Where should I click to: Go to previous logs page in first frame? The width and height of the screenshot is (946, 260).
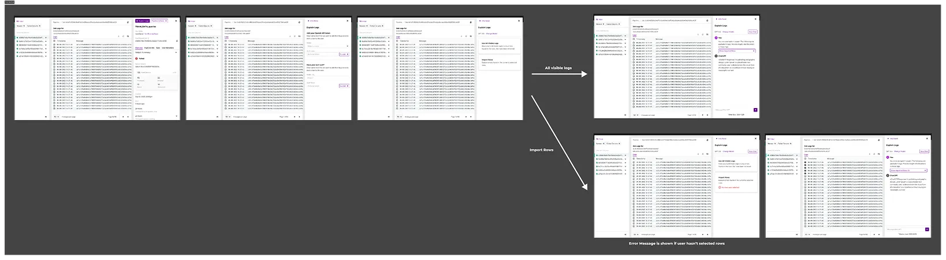123,117
